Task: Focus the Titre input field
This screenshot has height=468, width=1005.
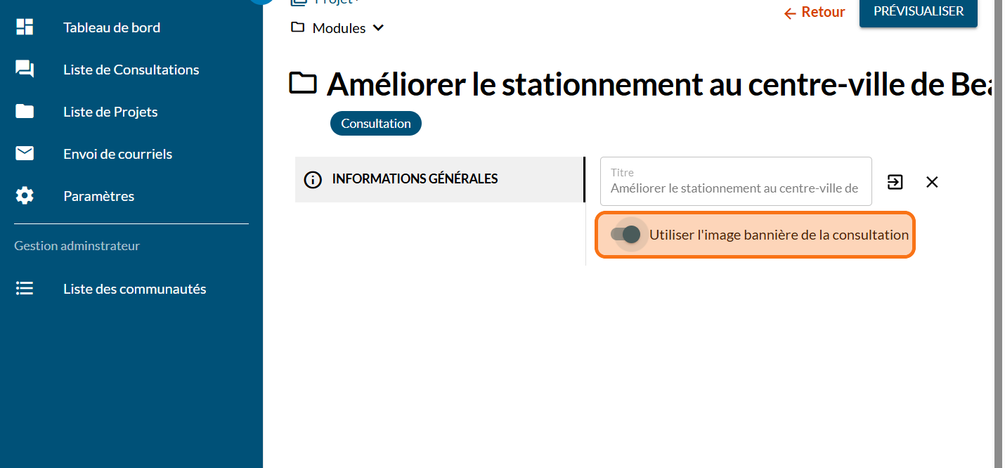Action: pyautogui.click(x=734, y=188)
